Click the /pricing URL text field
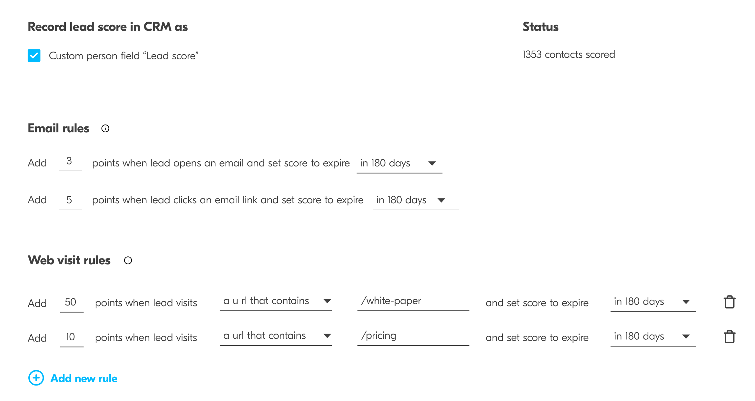The width and height of the screenshot is (755, 401). (413, 336)
